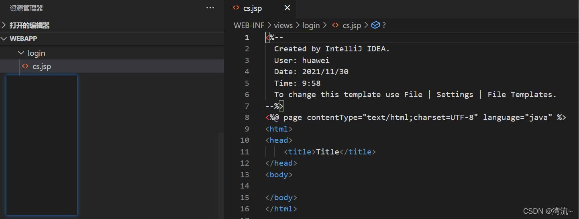Open cs.jsp in the explorer tree
Viewport: 579px width, 219px height.
(x=112, y=66)
